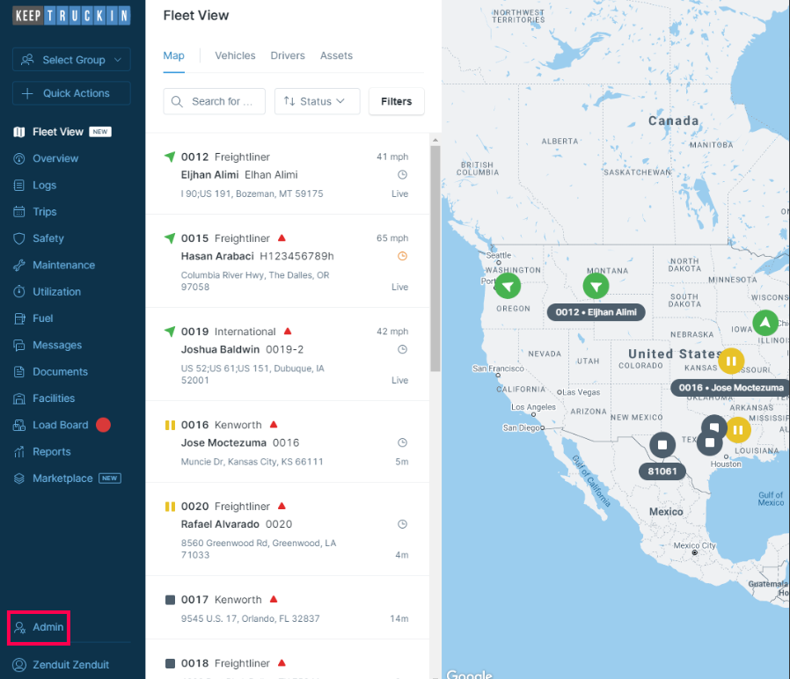The image size is (790, 679).
Task: Click the clock icon for Eljhan Alimi
Action: (x=403, y=175)
